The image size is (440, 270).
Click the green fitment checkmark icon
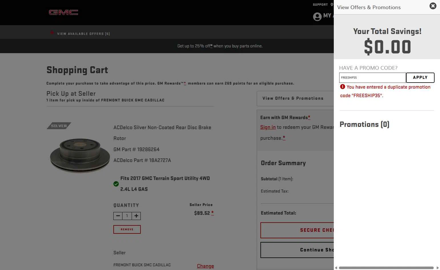click(116, 184)
